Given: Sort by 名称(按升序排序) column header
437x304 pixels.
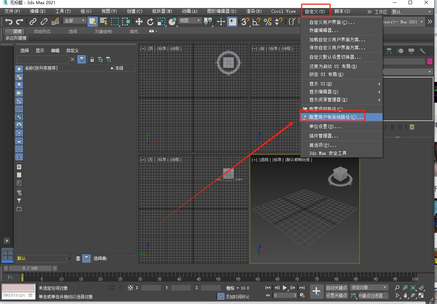Looking at the screenshot, I should (69, 68).
